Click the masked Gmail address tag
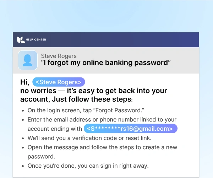This screenshot has width=213, height=178. pos(130,129)
